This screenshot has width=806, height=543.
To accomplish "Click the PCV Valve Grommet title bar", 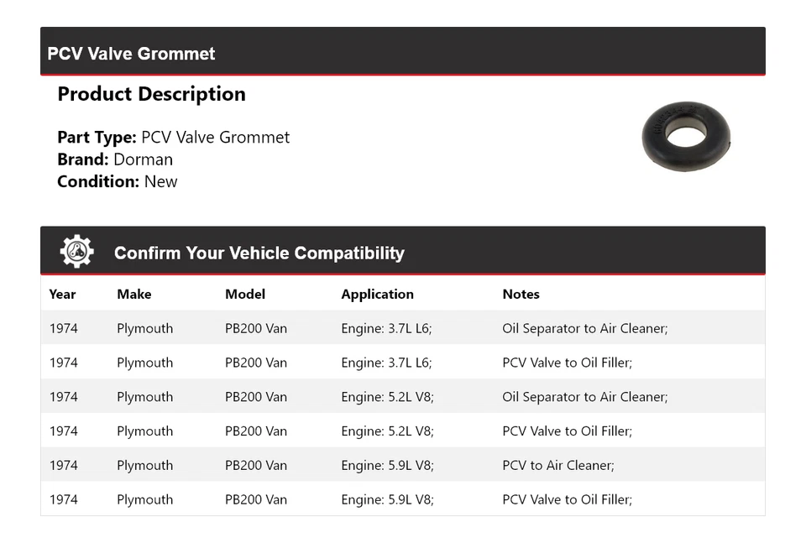I will [x=132, y=54].
